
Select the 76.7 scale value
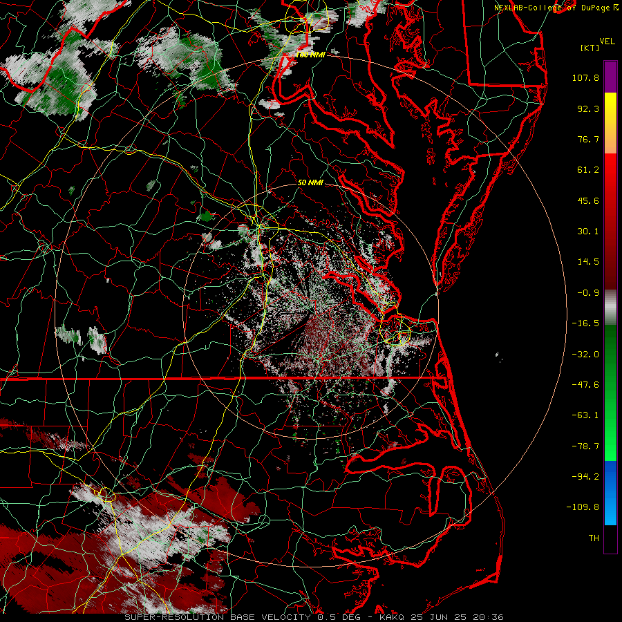[588, 139]
